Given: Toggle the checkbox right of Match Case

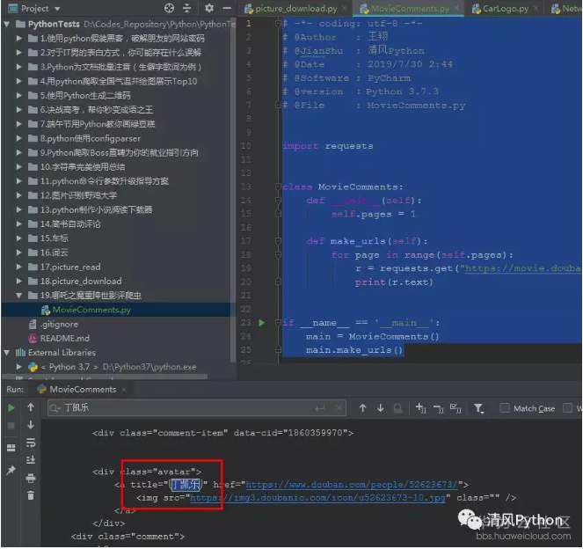Looking at the screenshot, I should point(567,408).
